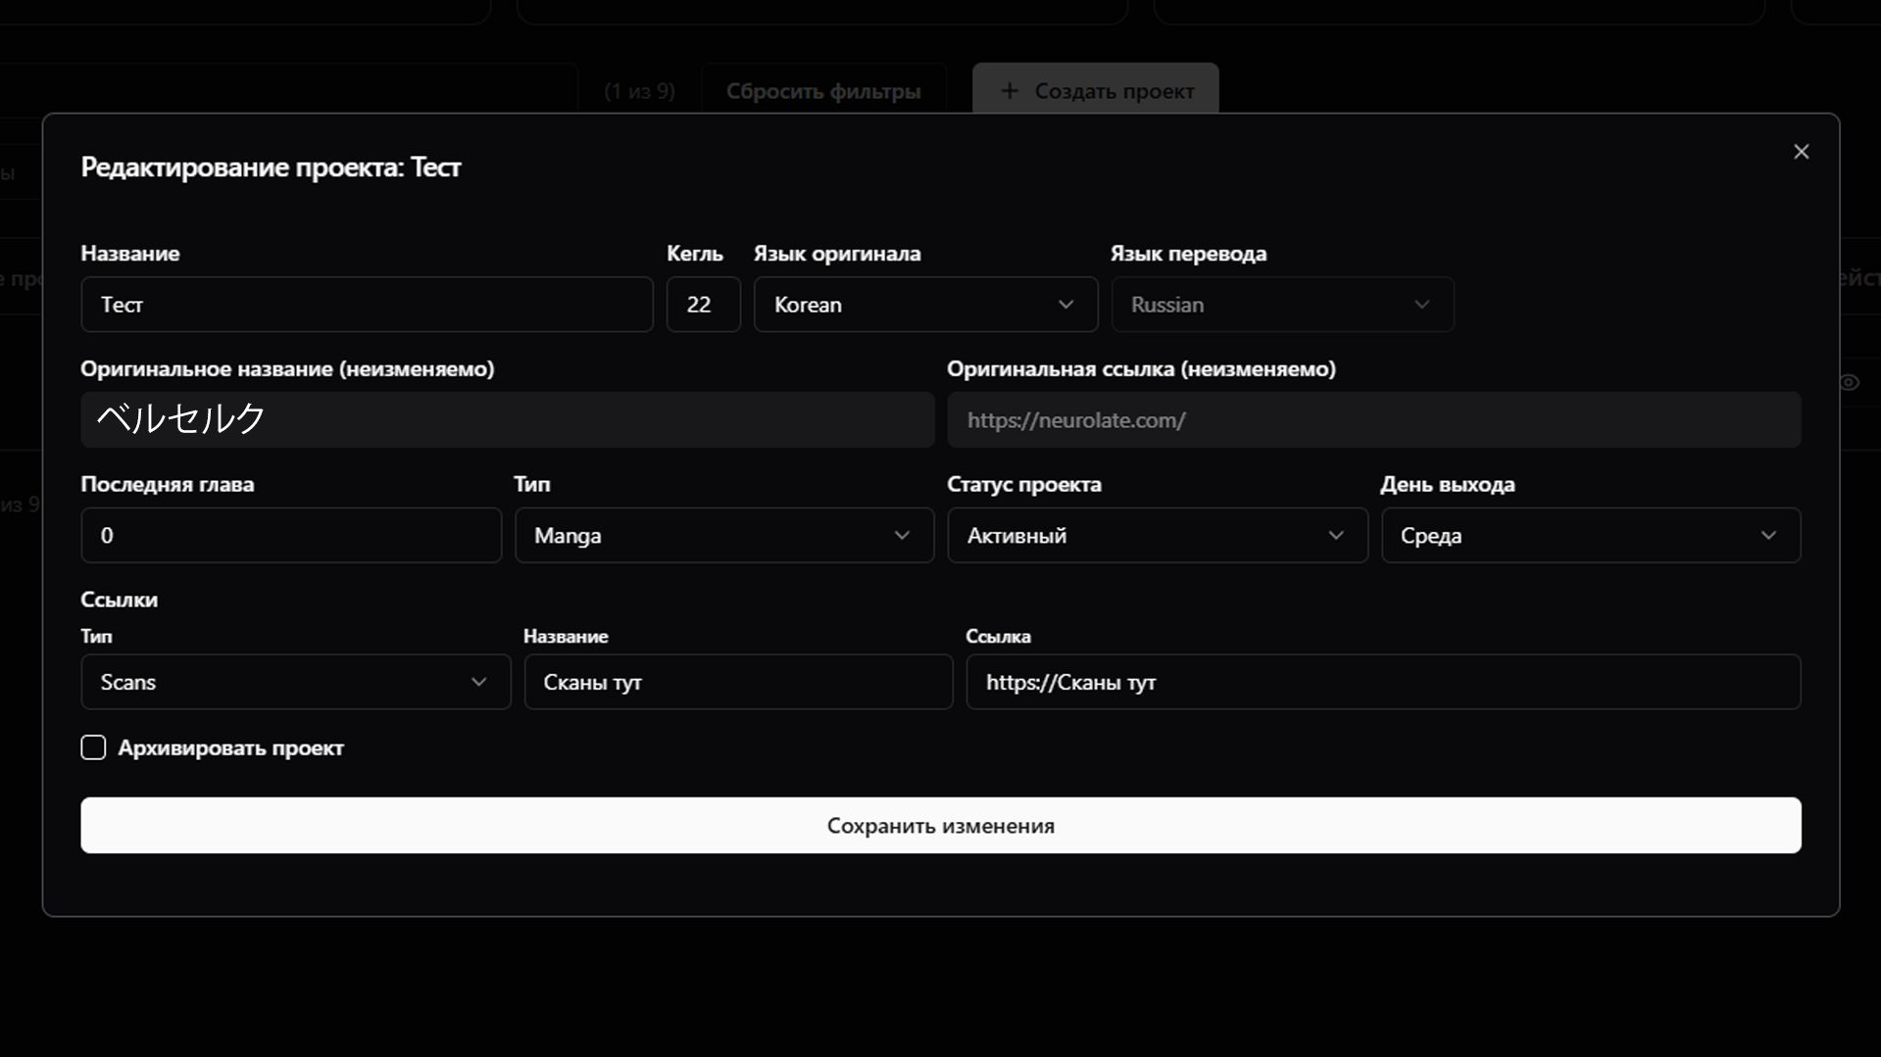Open the link type Scans dropdown
Image resolution: width=1881 pixels, height=1057 pixels.
295,682
